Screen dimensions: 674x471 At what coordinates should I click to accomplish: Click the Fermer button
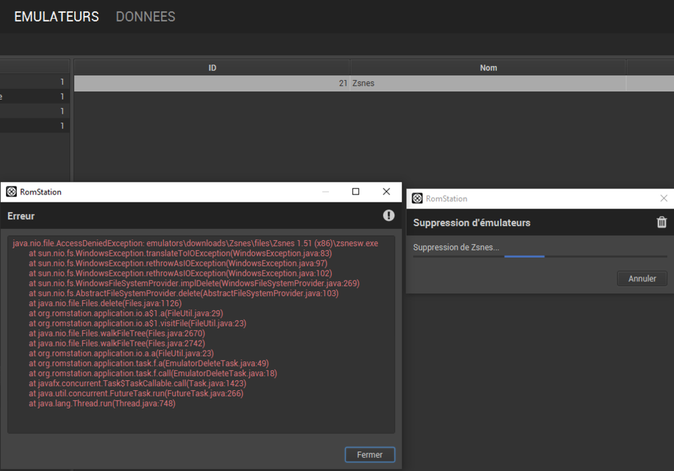tap(369, 455)
